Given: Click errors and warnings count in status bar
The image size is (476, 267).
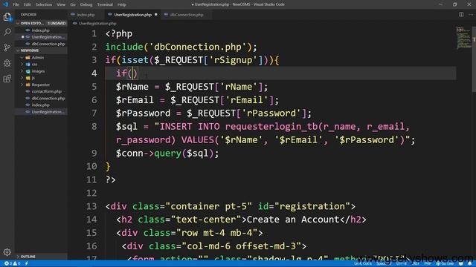Looking at the screenshot, I should (x=12, y=264).
